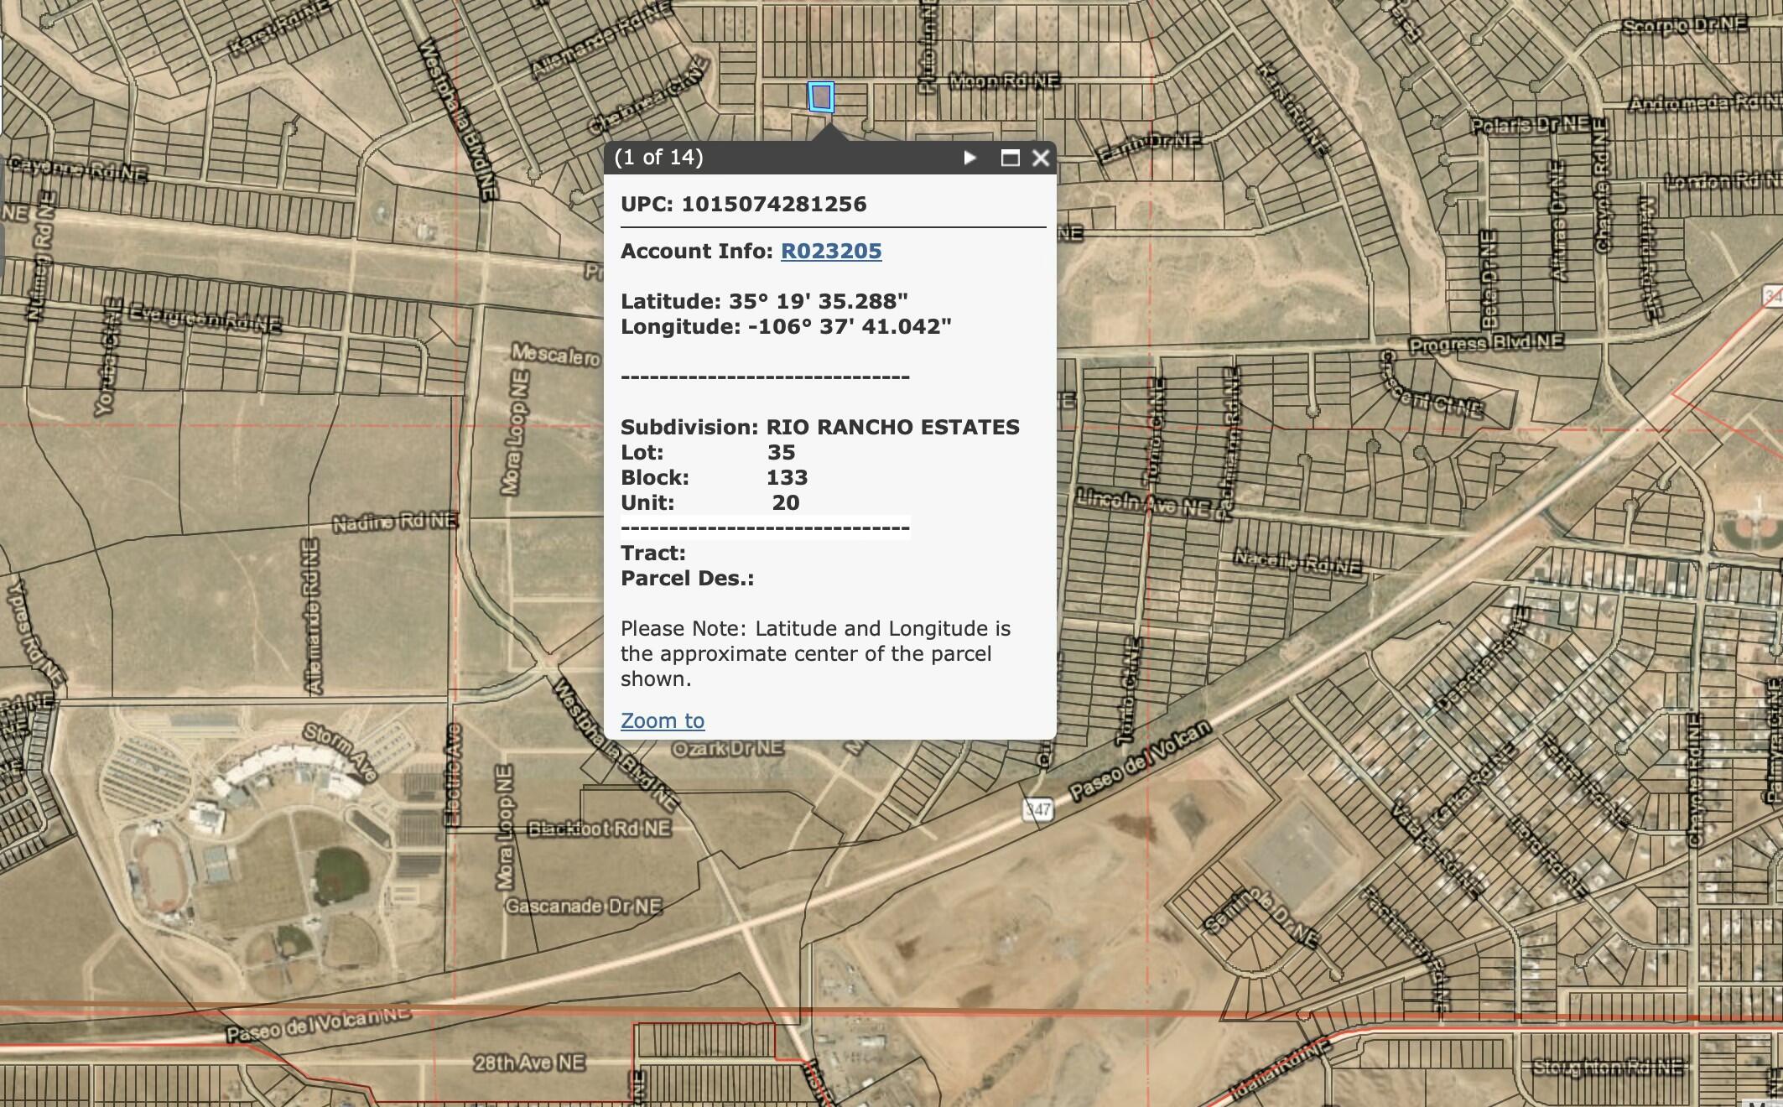Click the Unit: 20 row
1783x1107 pixels.
[x=710, y=502]
